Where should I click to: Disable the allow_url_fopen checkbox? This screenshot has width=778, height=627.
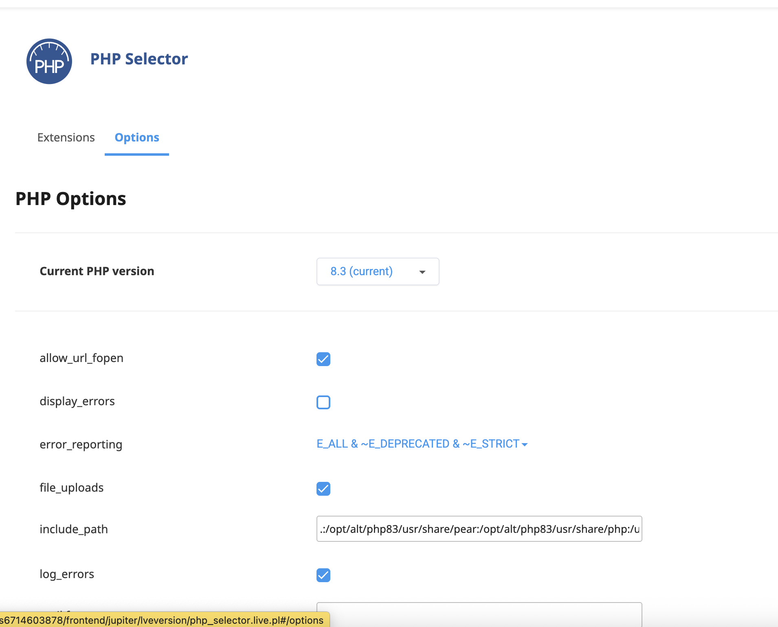tap(323, 359)
